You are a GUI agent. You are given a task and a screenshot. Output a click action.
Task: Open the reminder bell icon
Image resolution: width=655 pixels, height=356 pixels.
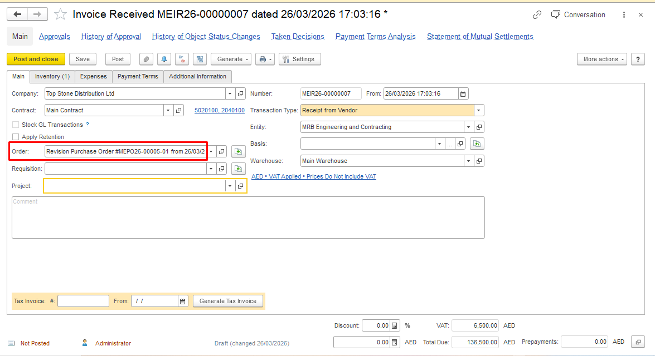[164, 59]
